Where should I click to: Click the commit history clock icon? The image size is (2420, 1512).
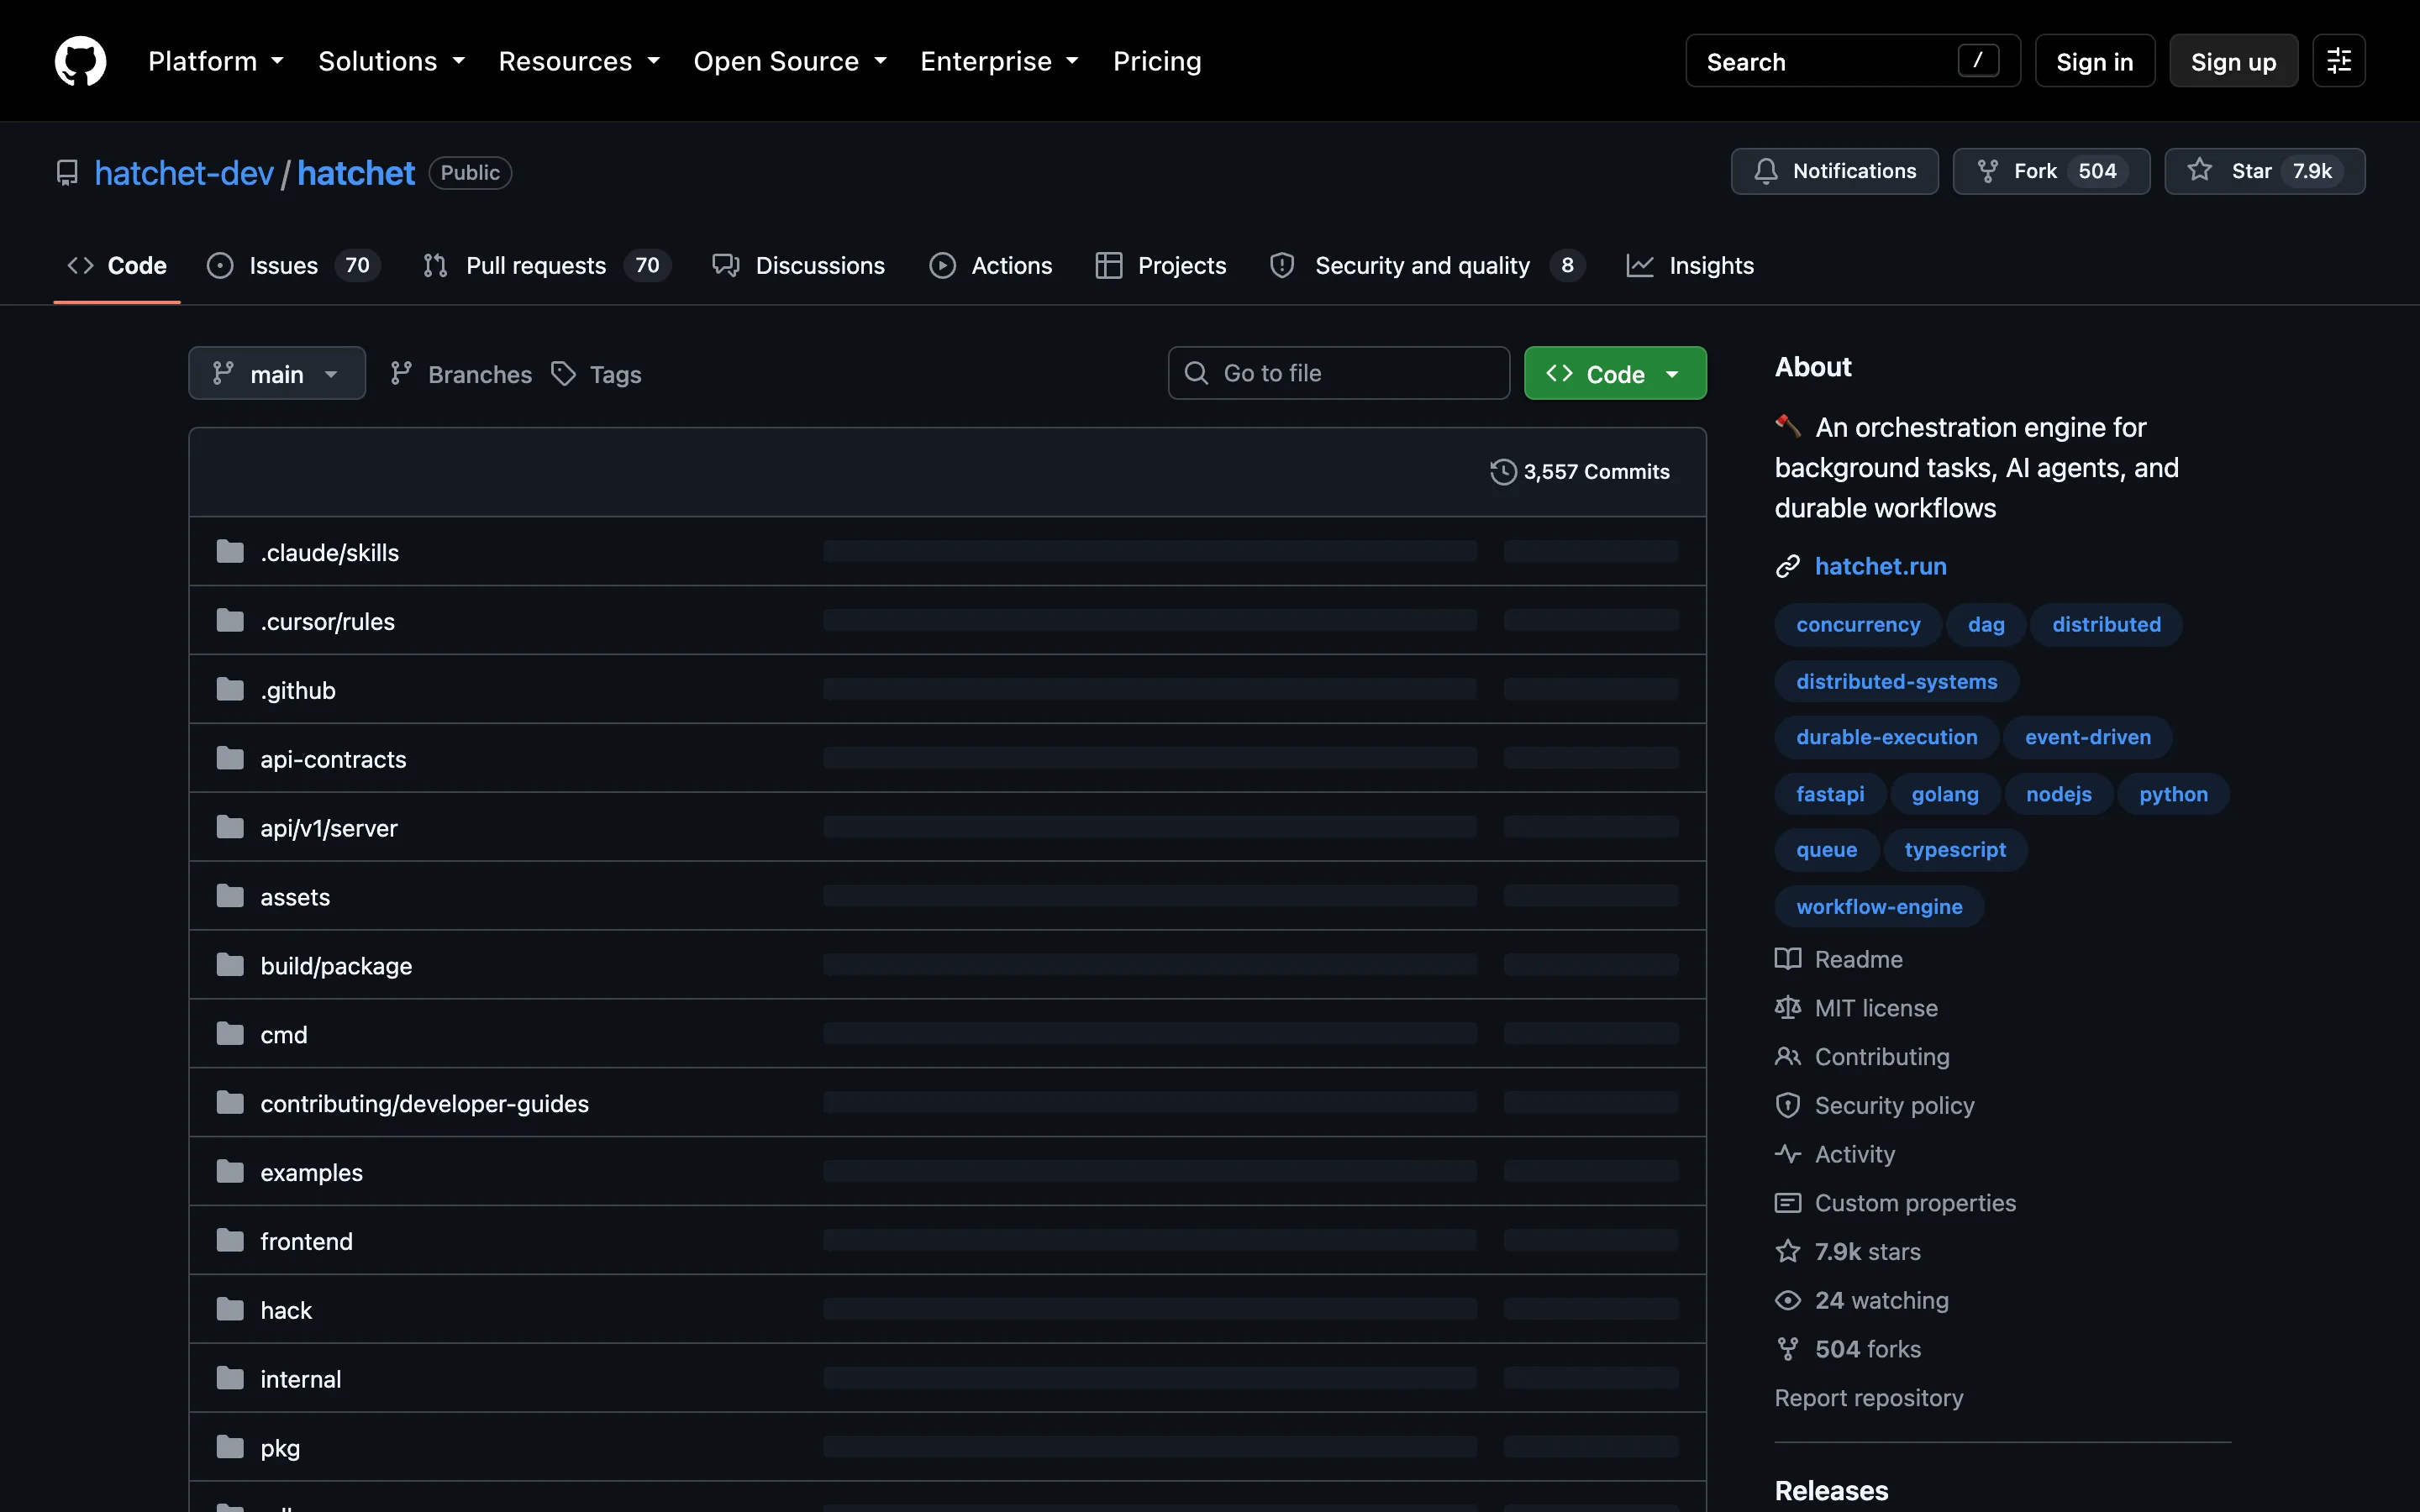click(1503, 471)
